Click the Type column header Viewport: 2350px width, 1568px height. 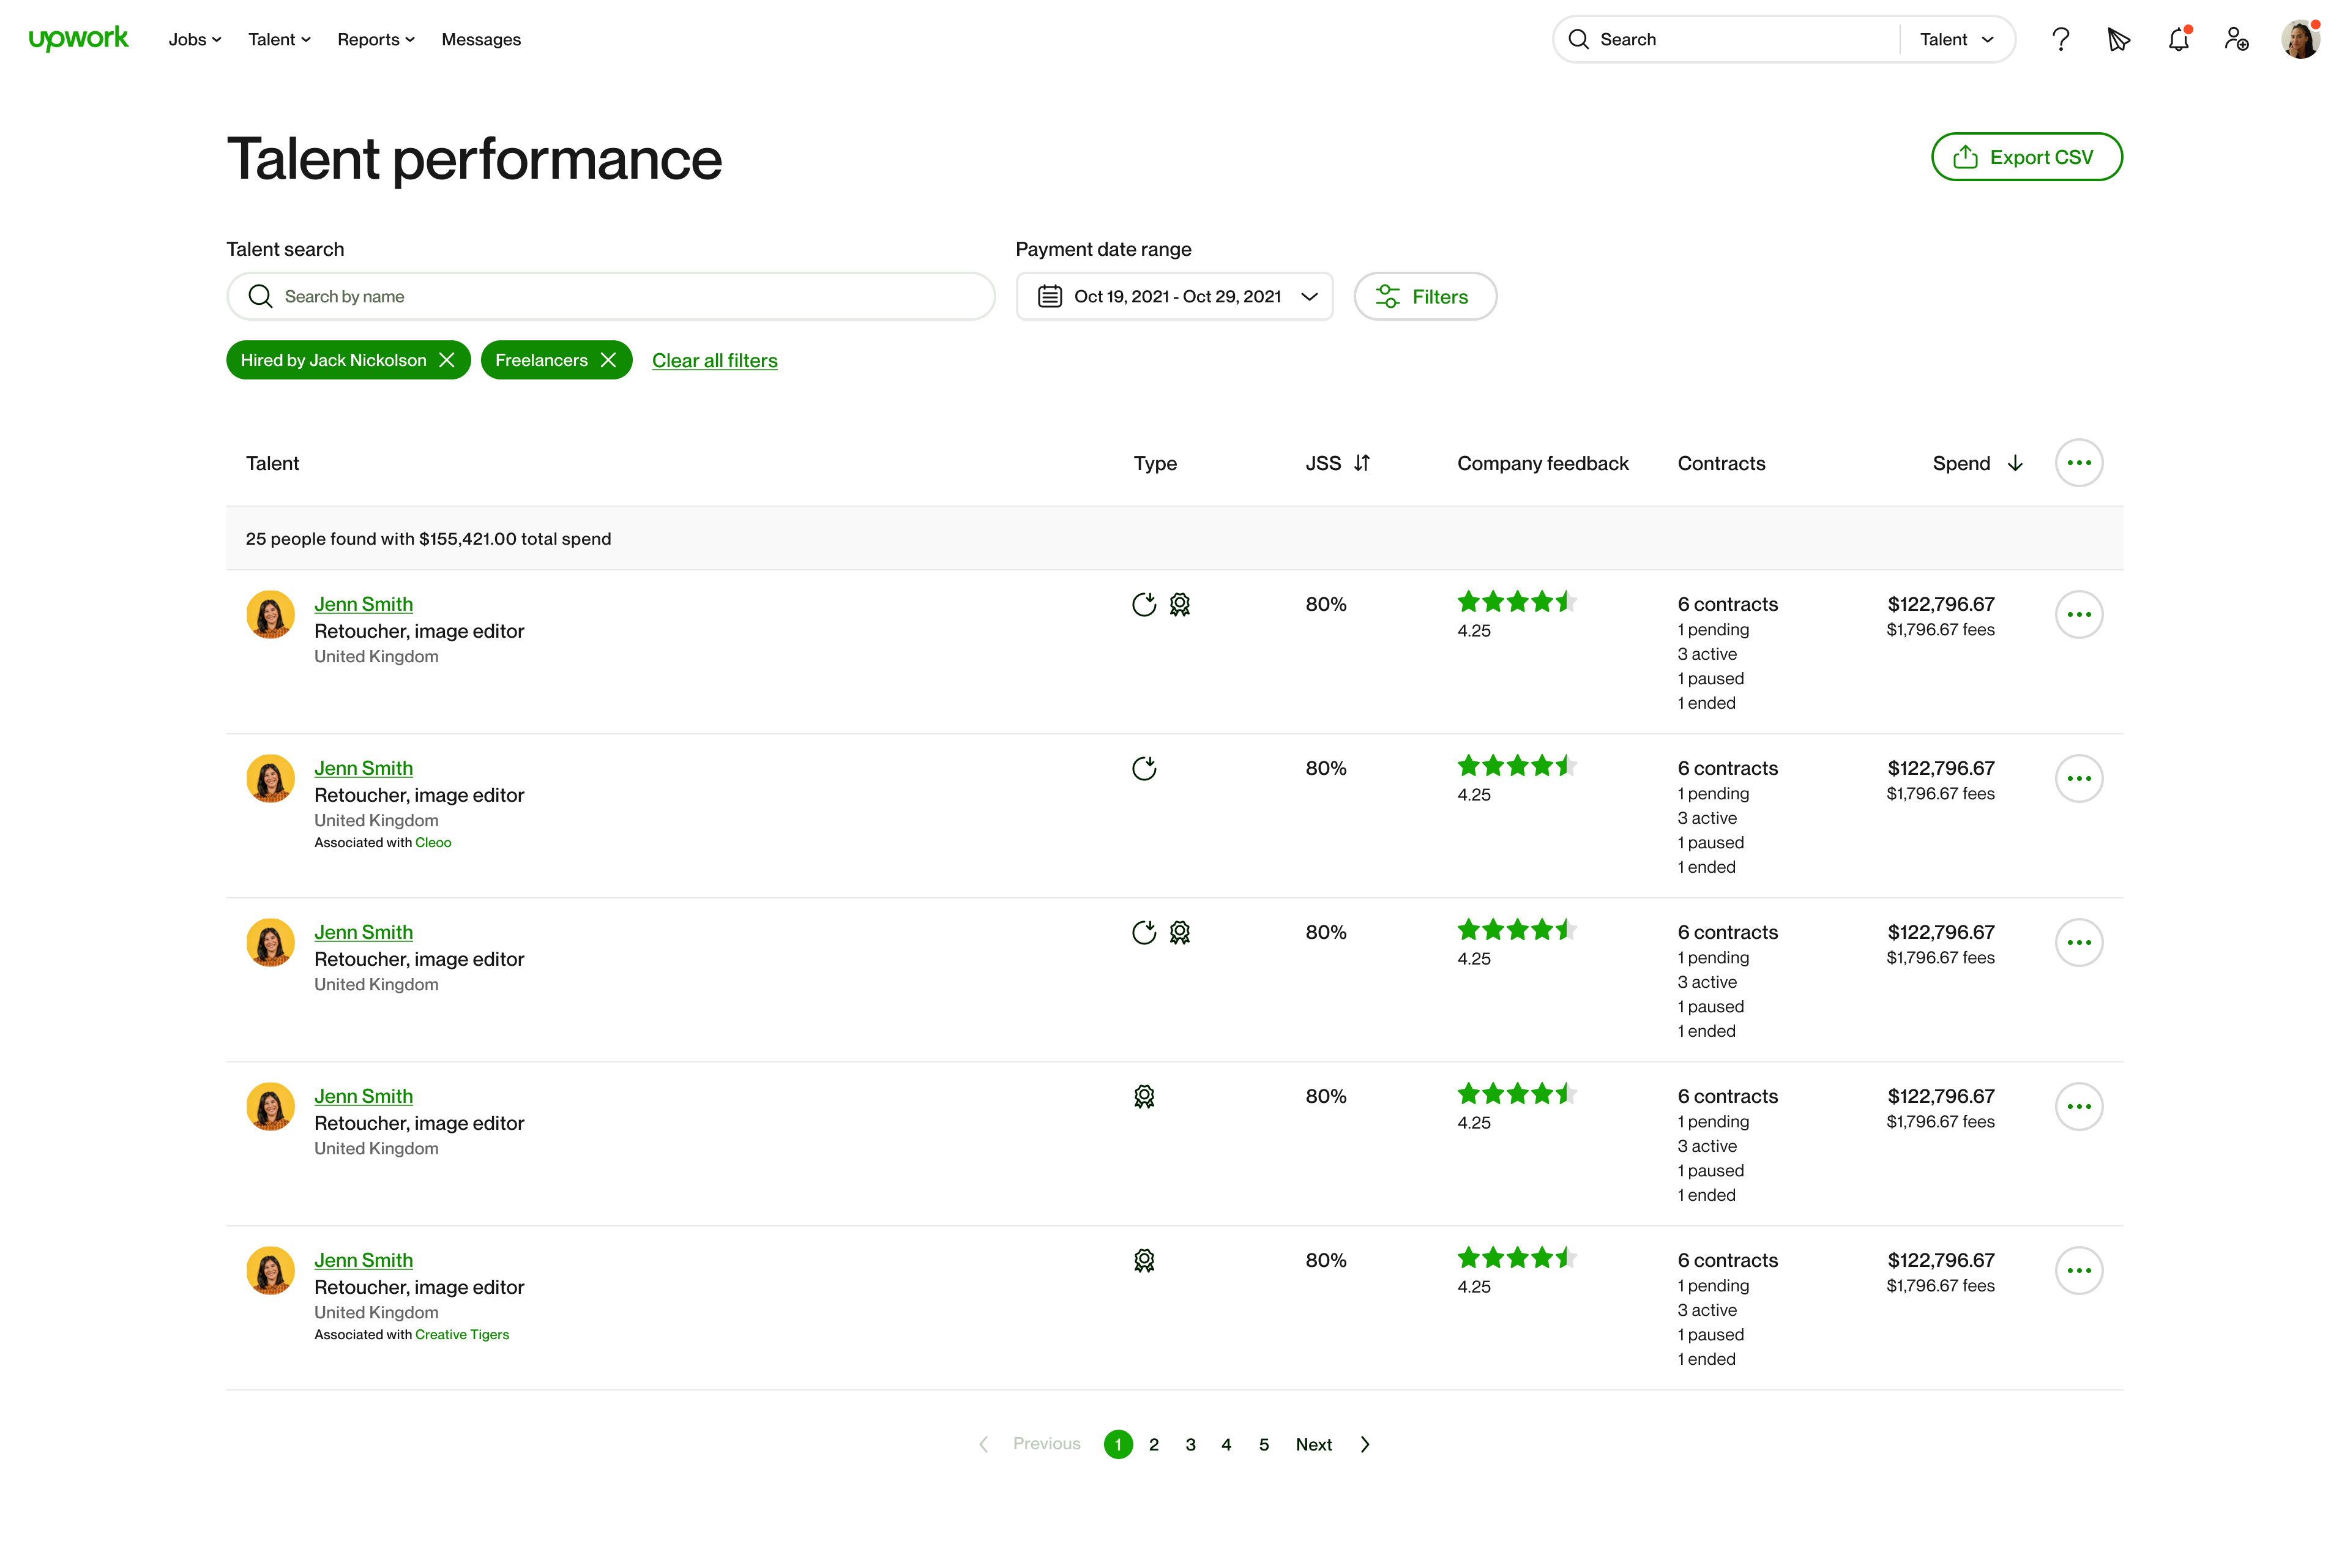[1154, 463]
